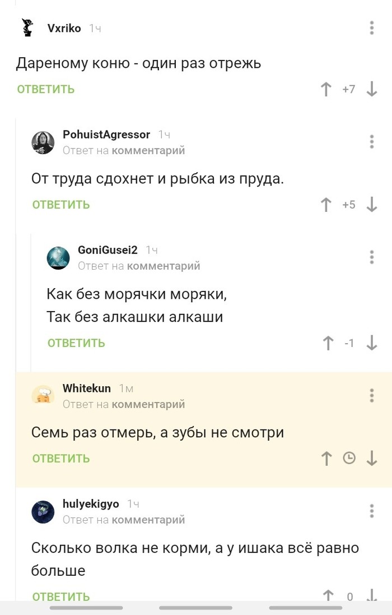Upvote Vxriko's comment
This screenshot has height=615, width=392.
coord(326,89)
